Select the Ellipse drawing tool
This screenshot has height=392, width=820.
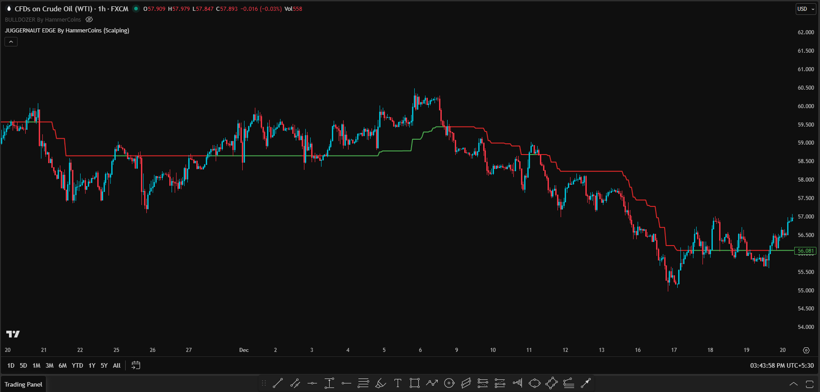click(535, 383)
